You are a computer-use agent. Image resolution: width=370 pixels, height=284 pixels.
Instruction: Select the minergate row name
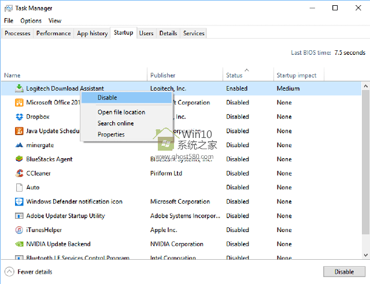click(x=40, y=145)
